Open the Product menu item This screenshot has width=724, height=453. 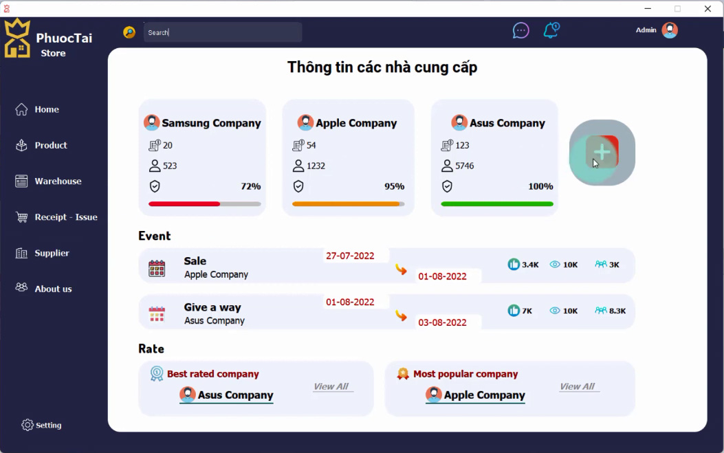(x=51, y=146)
